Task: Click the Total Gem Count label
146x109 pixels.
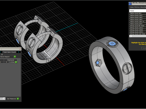Action: 9,52
